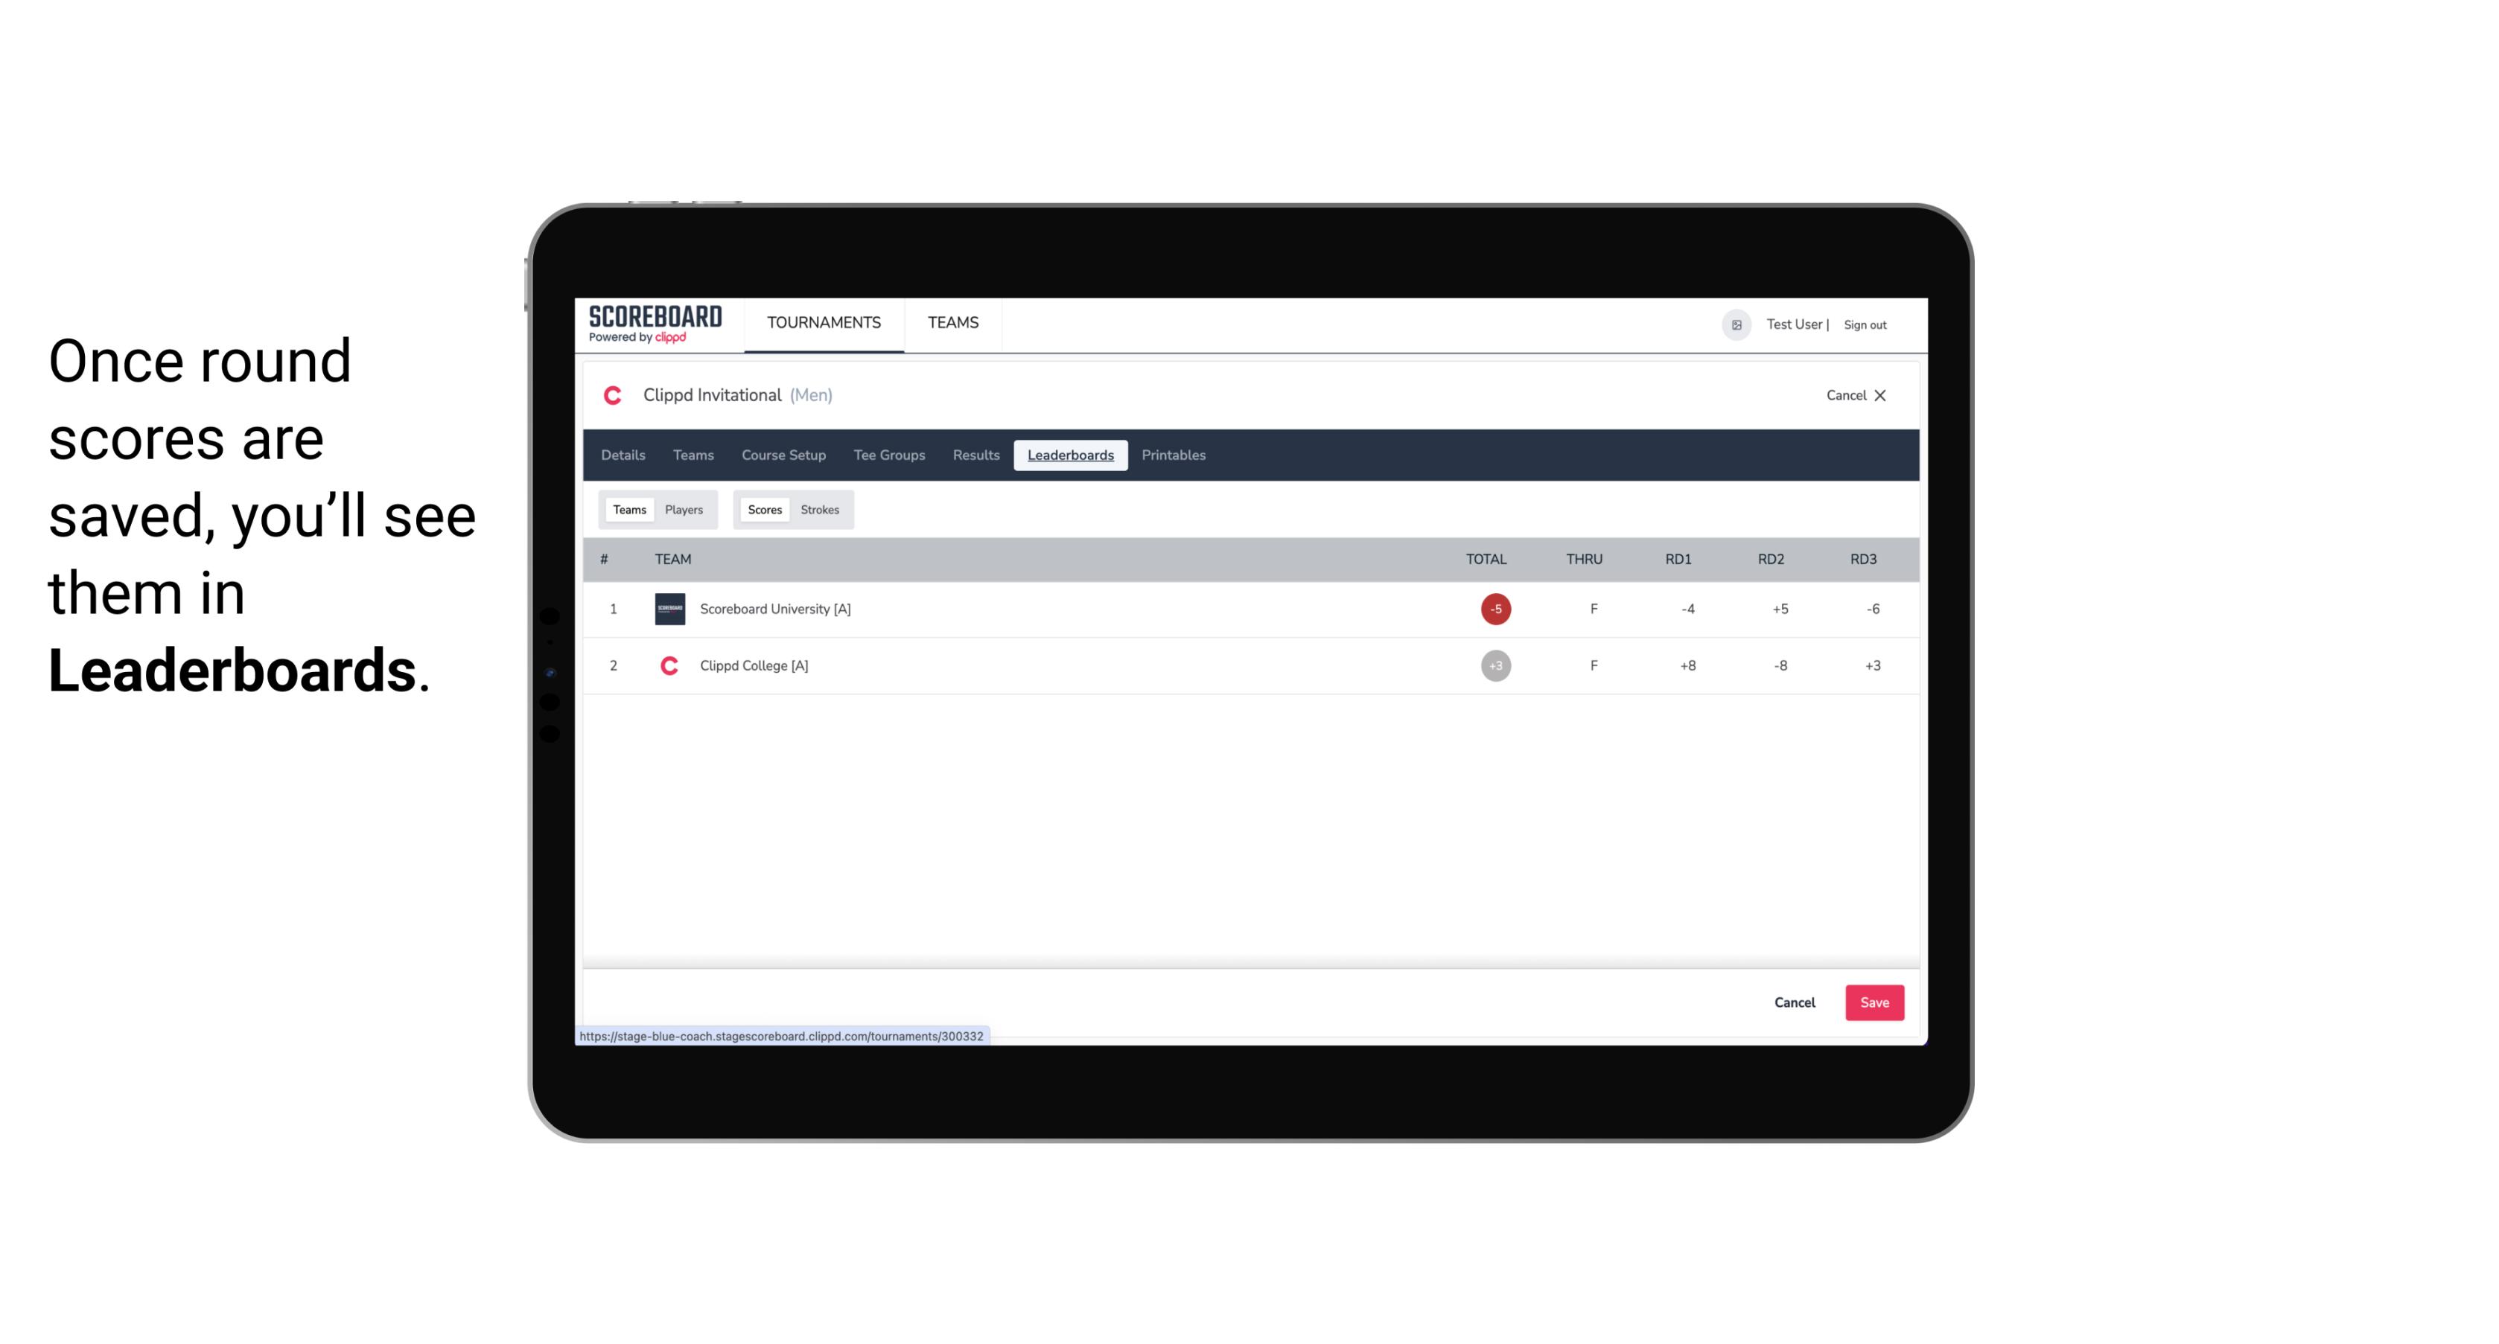Image resolution: width=2499 pixels, height=1344 pixels.
Task: Toggle Strokes leaderboard display
Action: click(820, 510)
